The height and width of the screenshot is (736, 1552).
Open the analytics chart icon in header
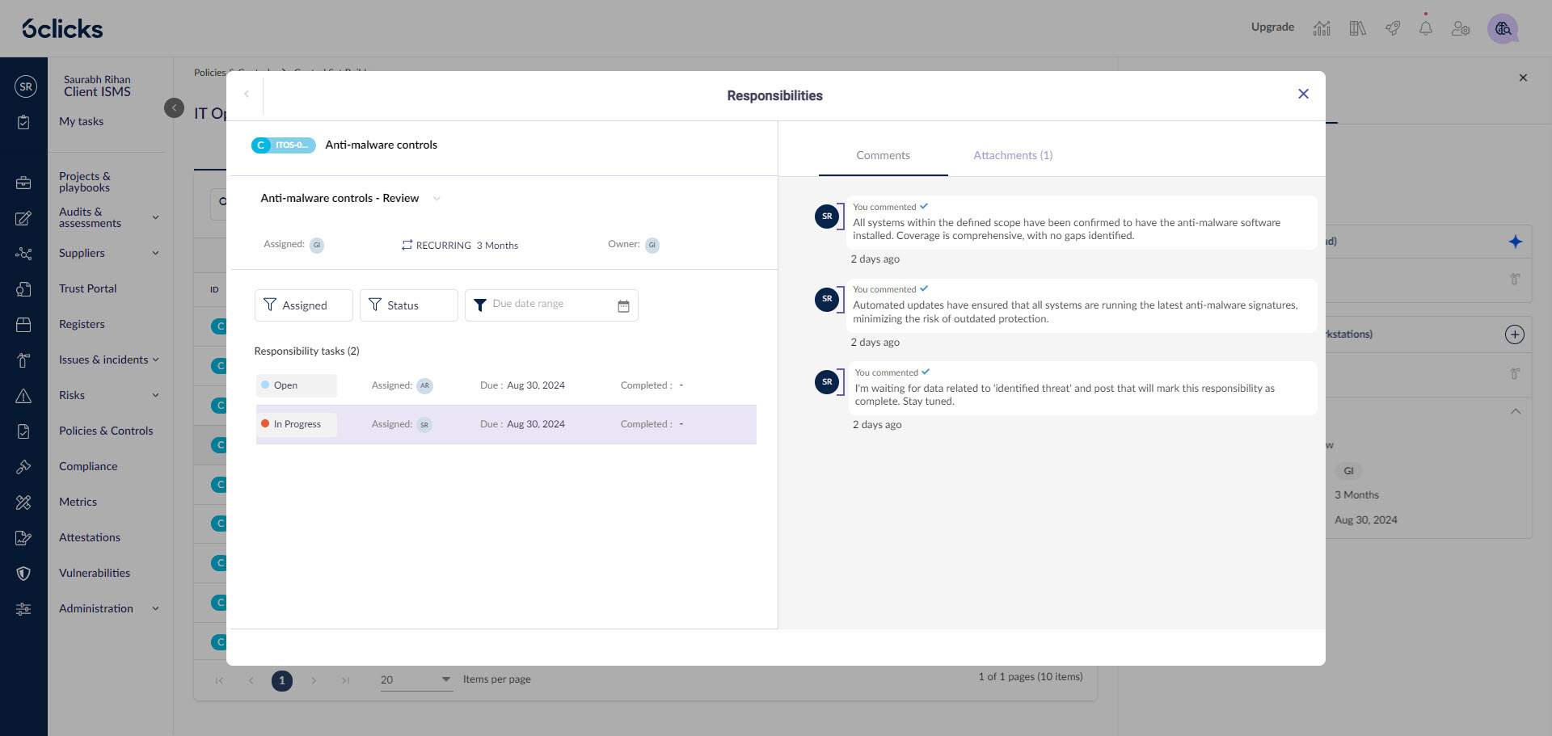pyautogui.click(x=1322, y=28)
